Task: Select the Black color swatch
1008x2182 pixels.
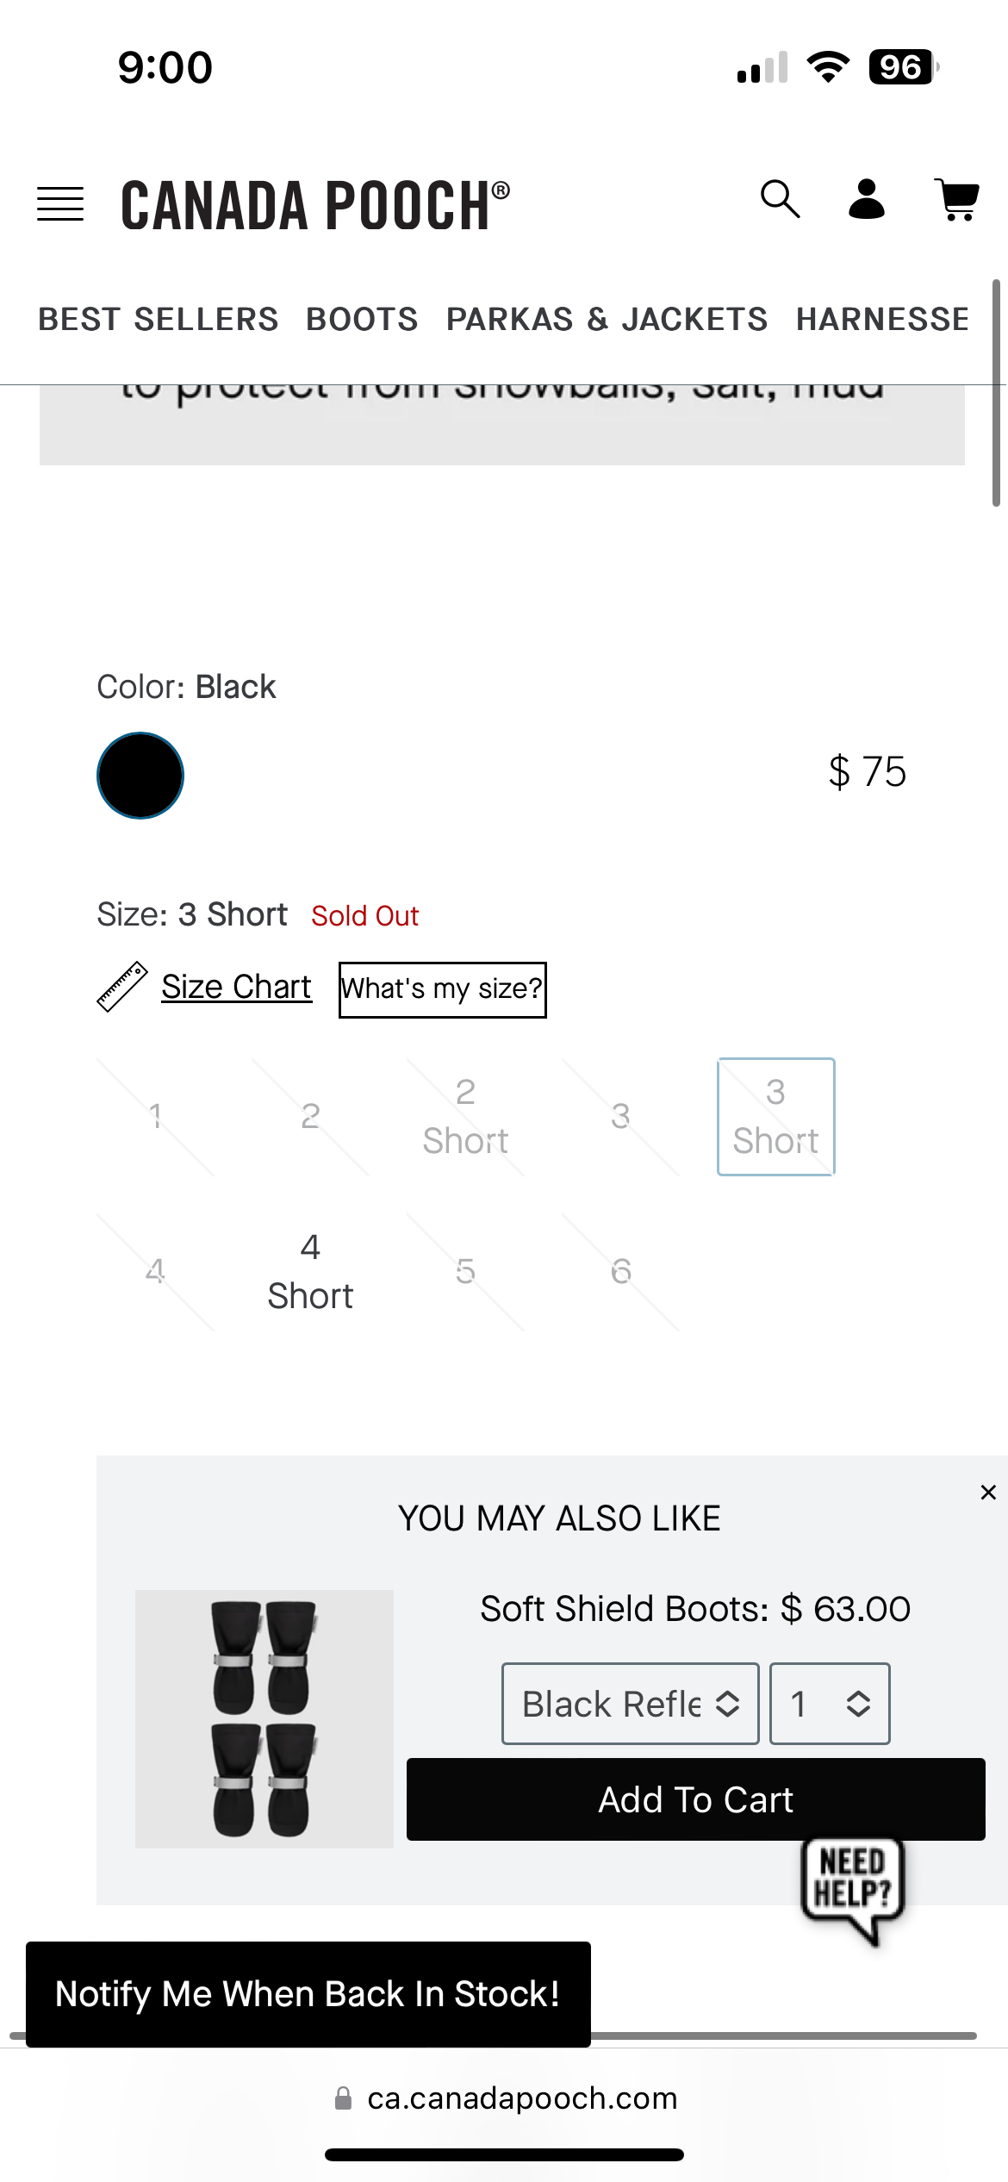Action: pos(140,775)
